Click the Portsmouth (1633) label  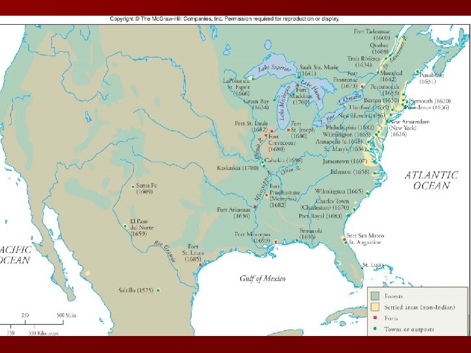pyautogui.click(x=385, y=90)
